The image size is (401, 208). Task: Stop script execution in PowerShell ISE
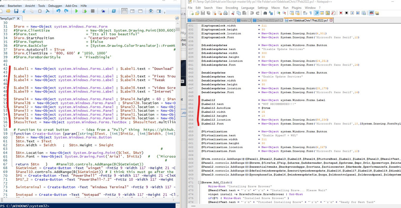tap(92, 11)
